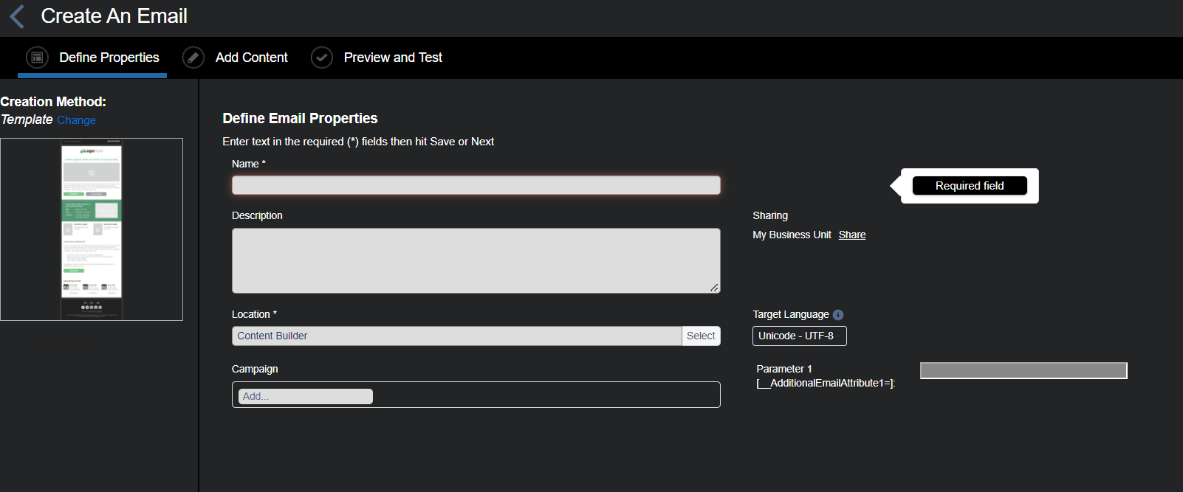Click the Campaign Add... input
The height and width of the screenshot is (492, 1183).
[x=305, y=396]
